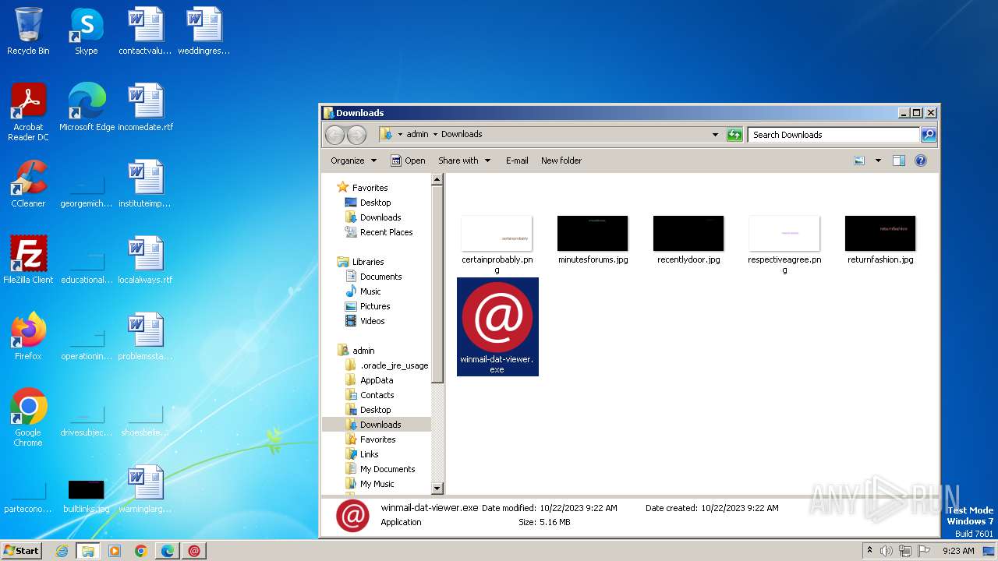Select the contactvalu... Word document icon

146,31
